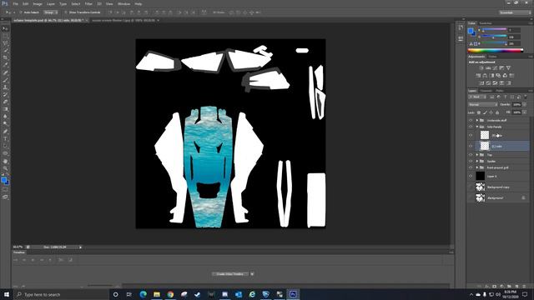The height and width of the screenshot is (300, 534).
Task: Open the Opacity slider dropdown arrow
Action: (524, 104)
